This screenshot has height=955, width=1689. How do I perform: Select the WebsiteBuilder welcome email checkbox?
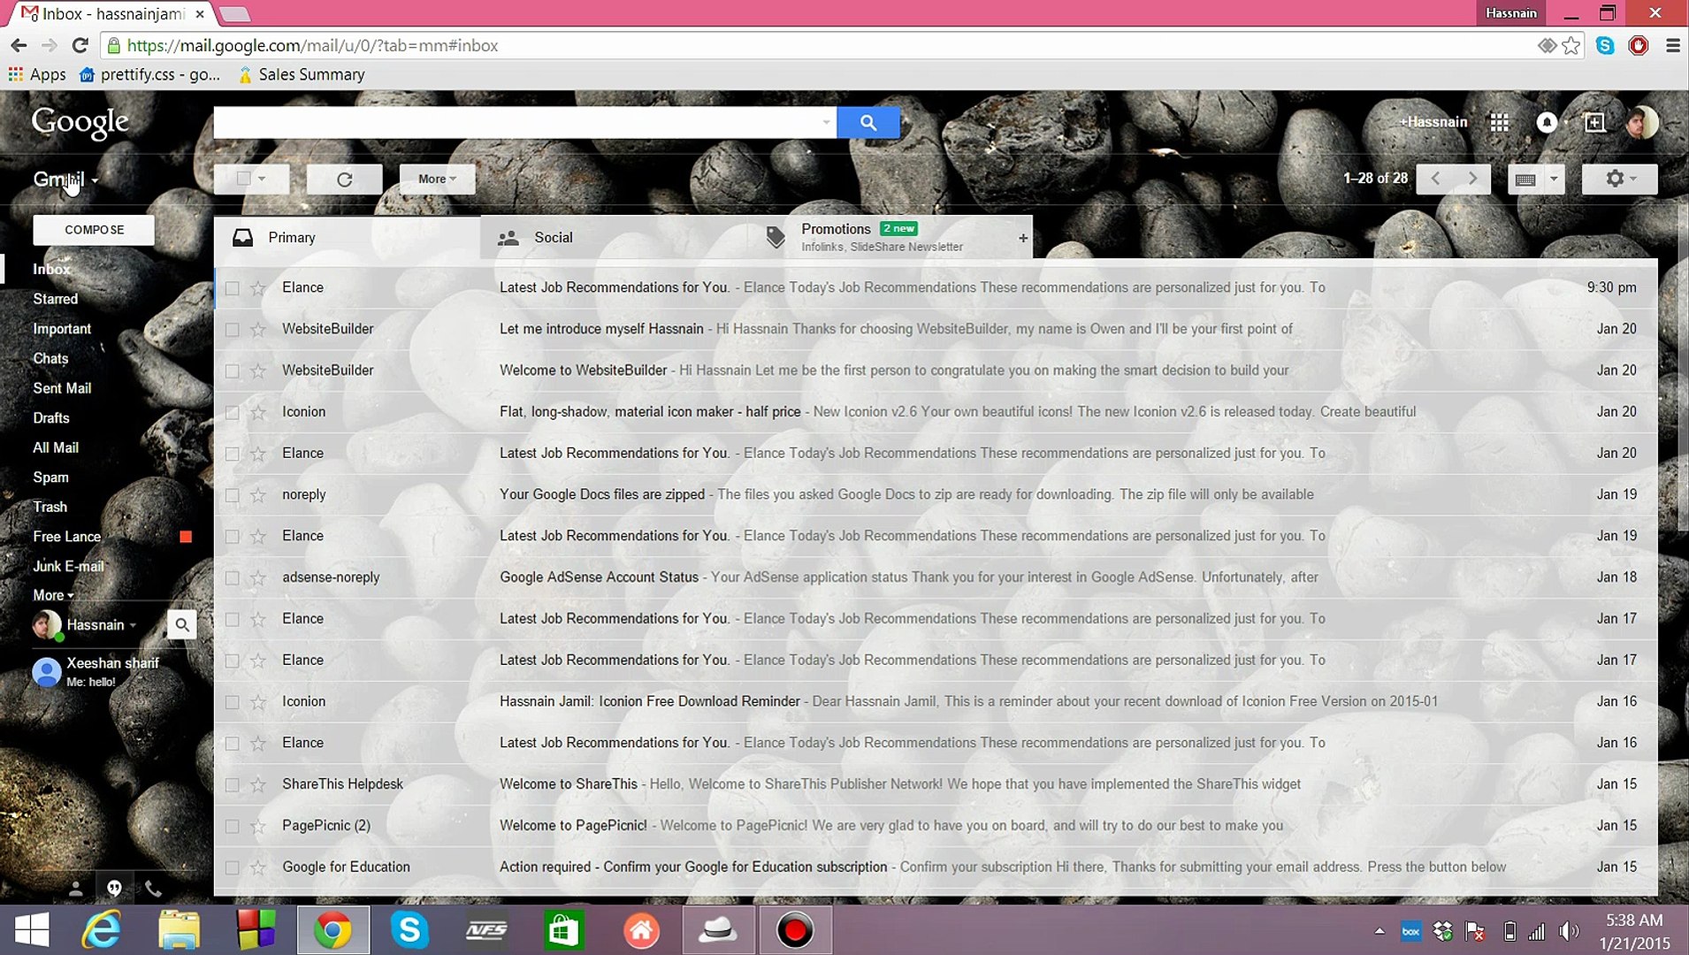click(x=233, y=371)
